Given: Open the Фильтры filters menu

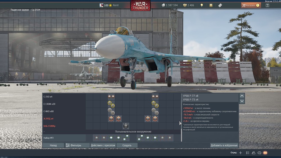Looking at the screenshot, I should pyautogui.click(x=74, y=145).
